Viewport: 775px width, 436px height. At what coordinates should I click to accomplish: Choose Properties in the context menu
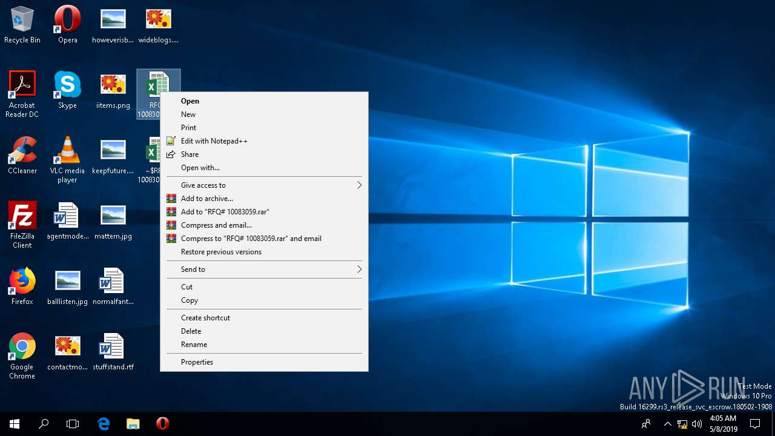(264, 362)
